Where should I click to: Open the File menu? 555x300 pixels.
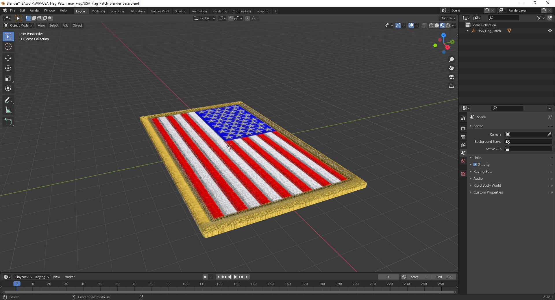13,10
